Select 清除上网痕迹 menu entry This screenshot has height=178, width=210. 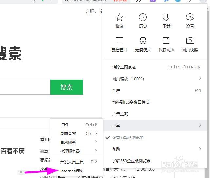click(155, 67)
